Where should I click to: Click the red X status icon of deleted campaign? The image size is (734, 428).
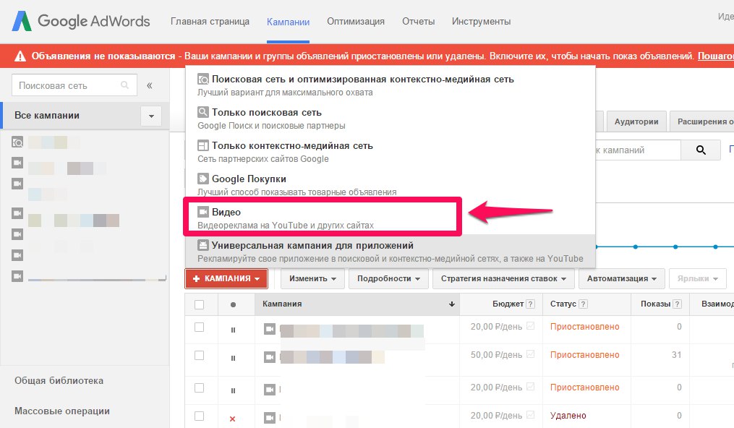[x=233, y=419]
